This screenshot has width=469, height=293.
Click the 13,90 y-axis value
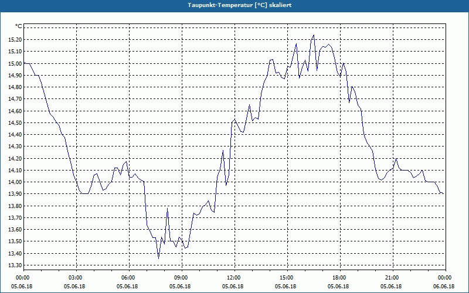[x=15, y=194]
